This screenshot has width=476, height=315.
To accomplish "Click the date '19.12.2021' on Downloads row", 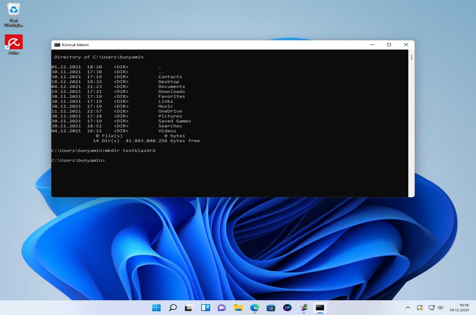I will (x=66, y=92).
